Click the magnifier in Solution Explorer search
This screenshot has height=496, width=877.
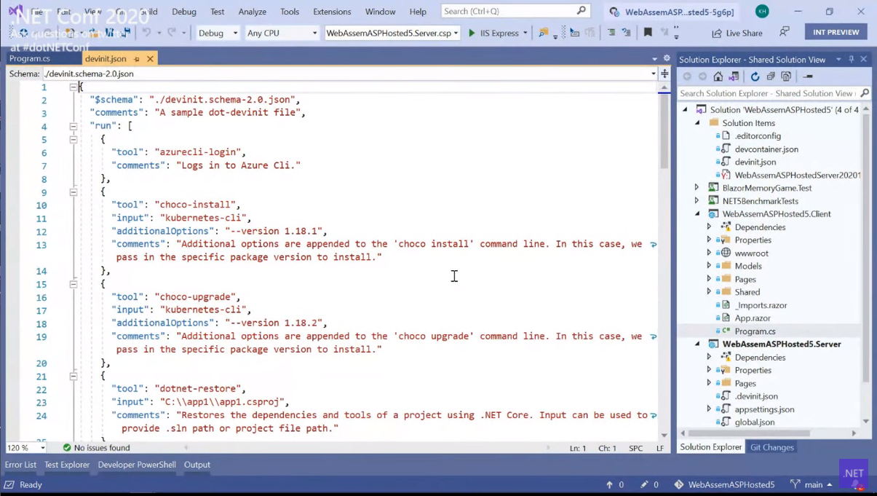pos(864,93)
